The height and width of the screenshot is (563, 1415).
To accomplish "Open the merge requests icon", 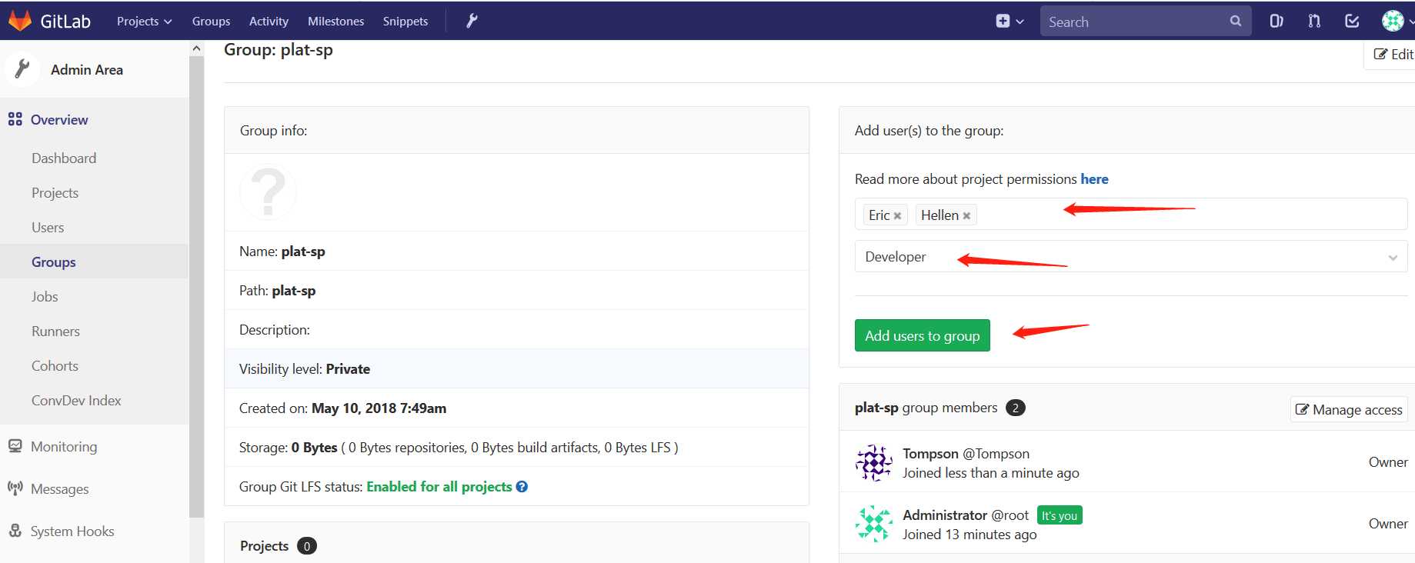I will (x=1314, y=22).
